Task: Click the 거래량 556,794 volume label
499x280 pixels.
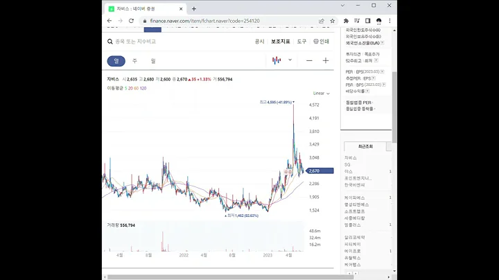Action: pos(121,225)
